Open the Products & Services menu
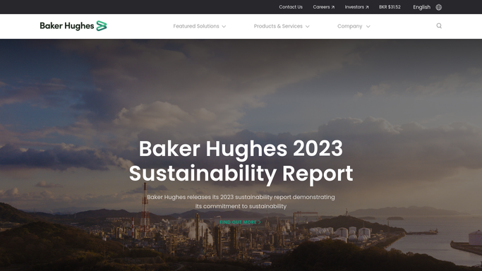482x271 pixels. (278, 26)
